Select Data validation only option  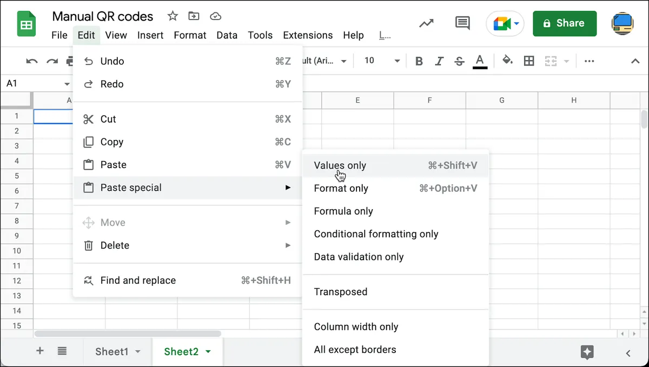click(x=395, y=257)
